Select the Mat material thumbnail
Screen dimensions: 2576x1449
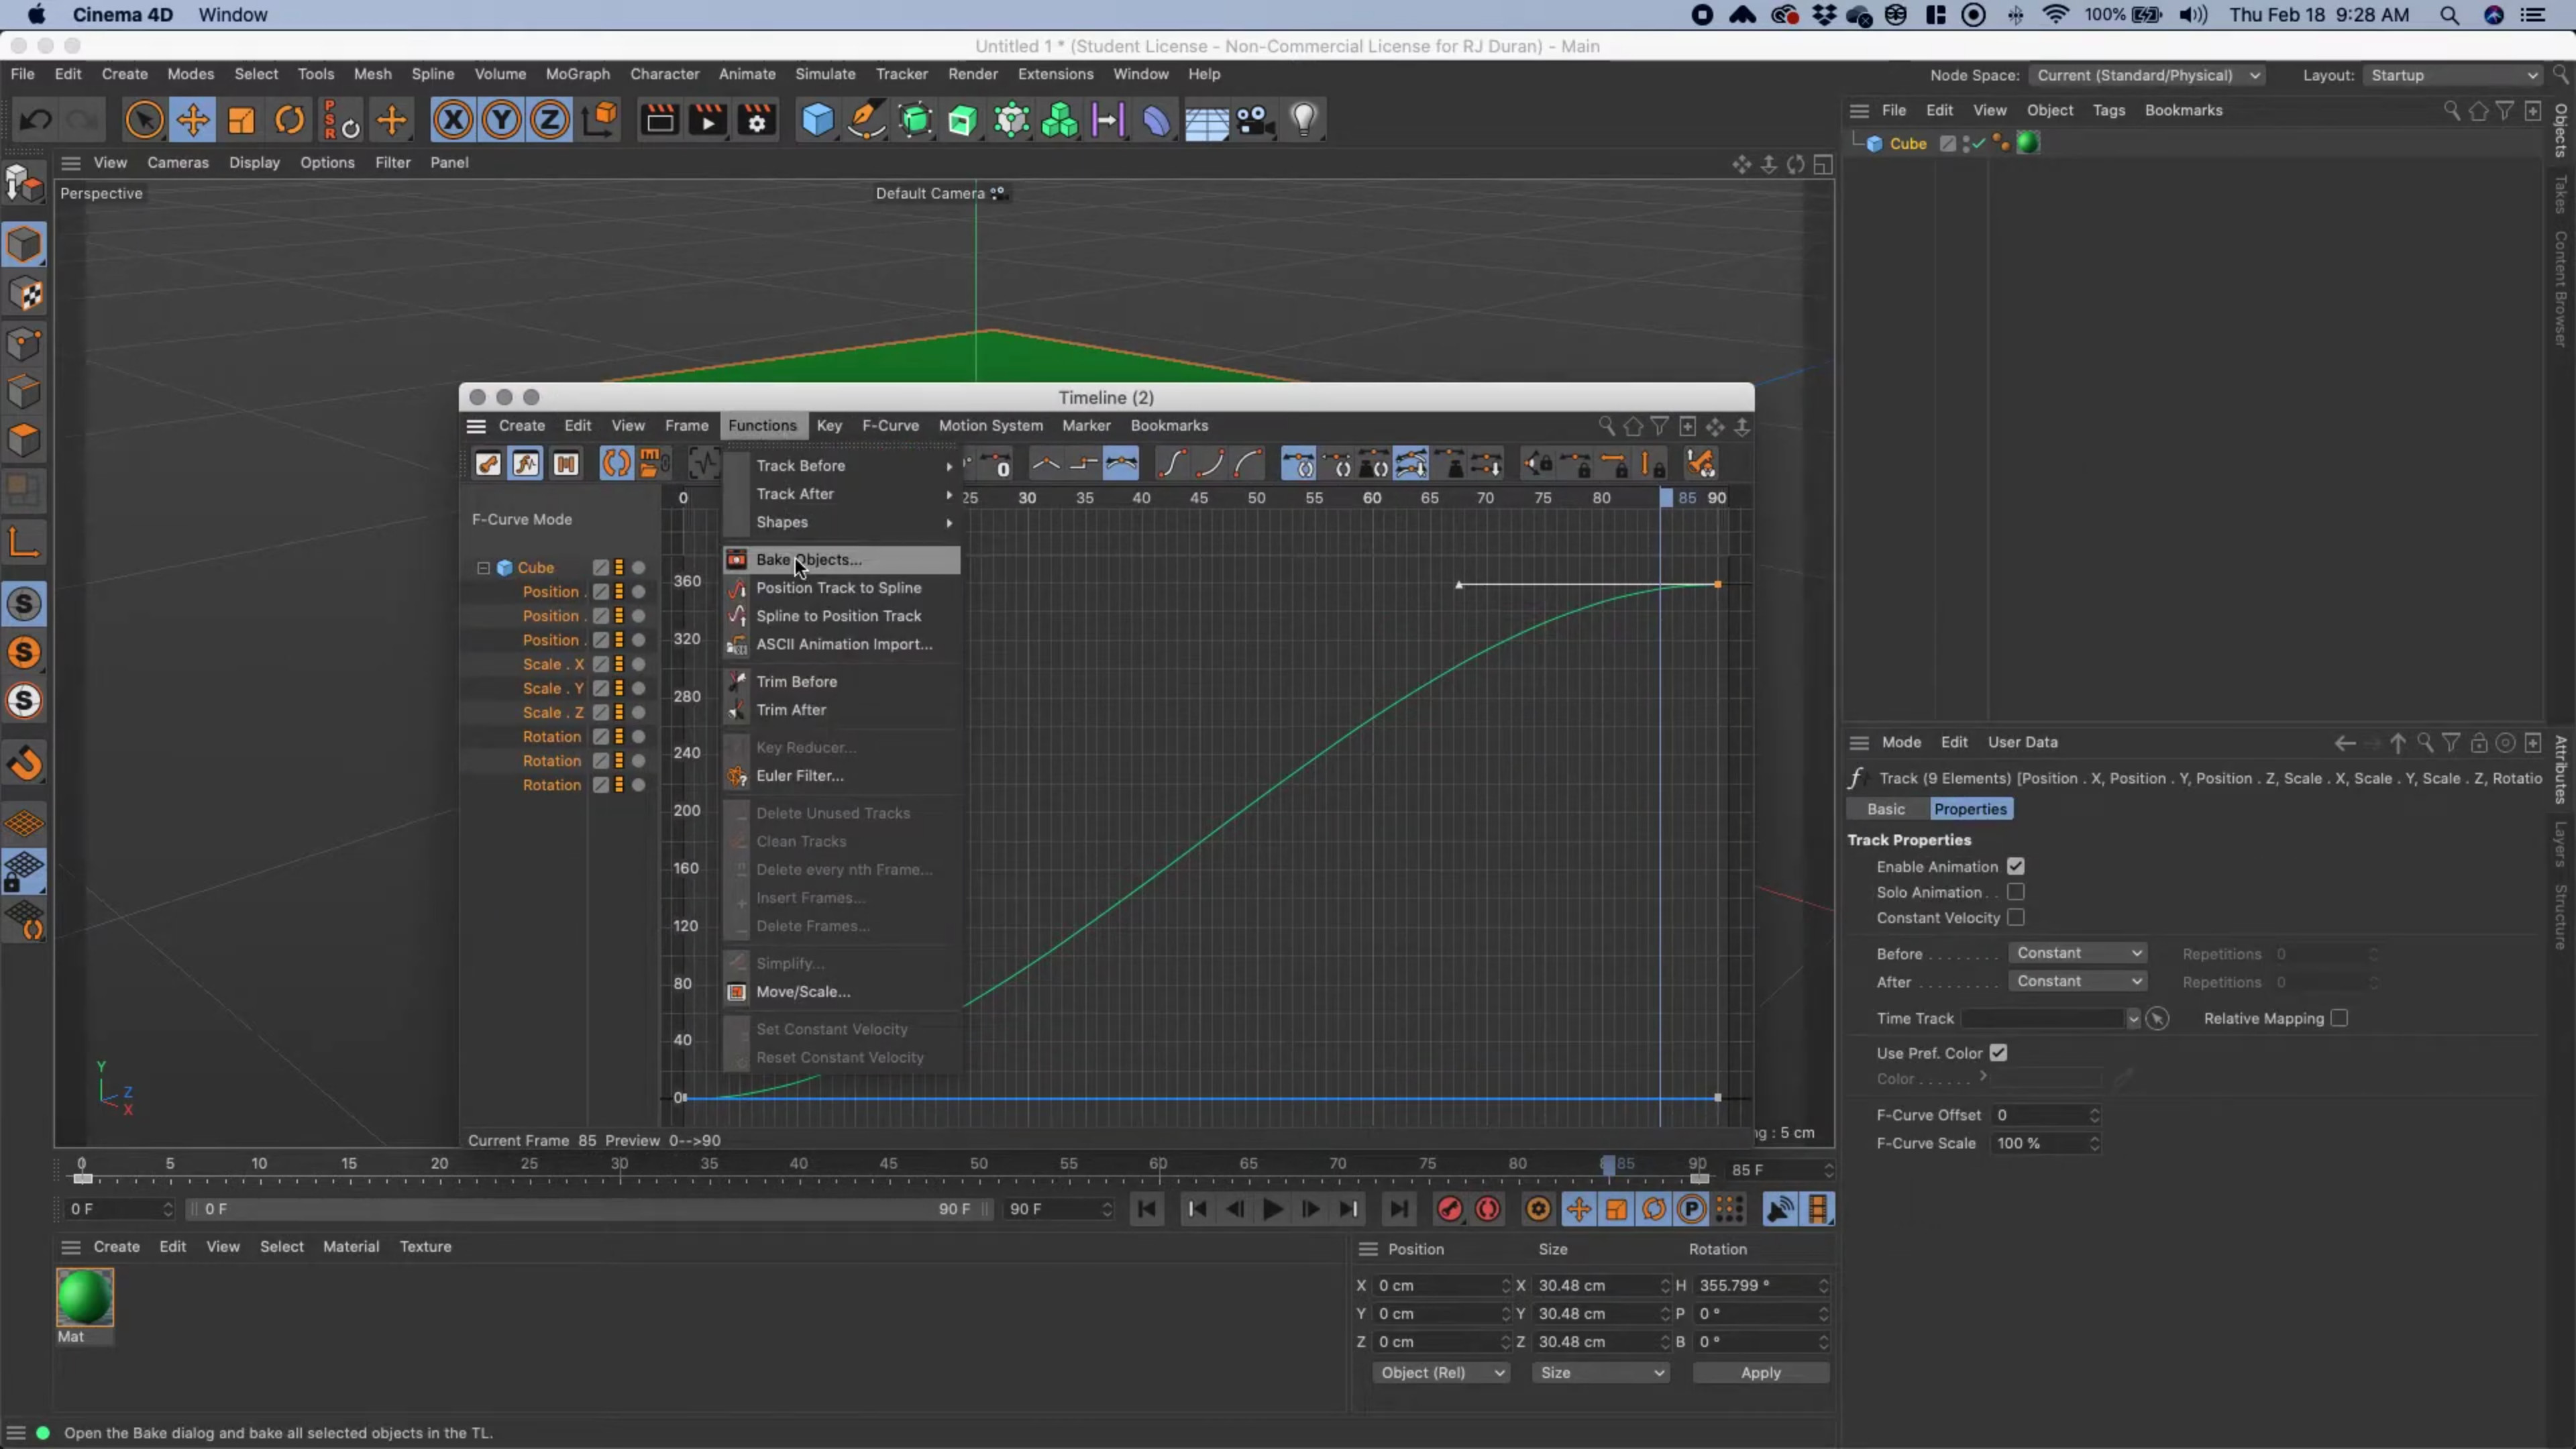point(85,1297)
